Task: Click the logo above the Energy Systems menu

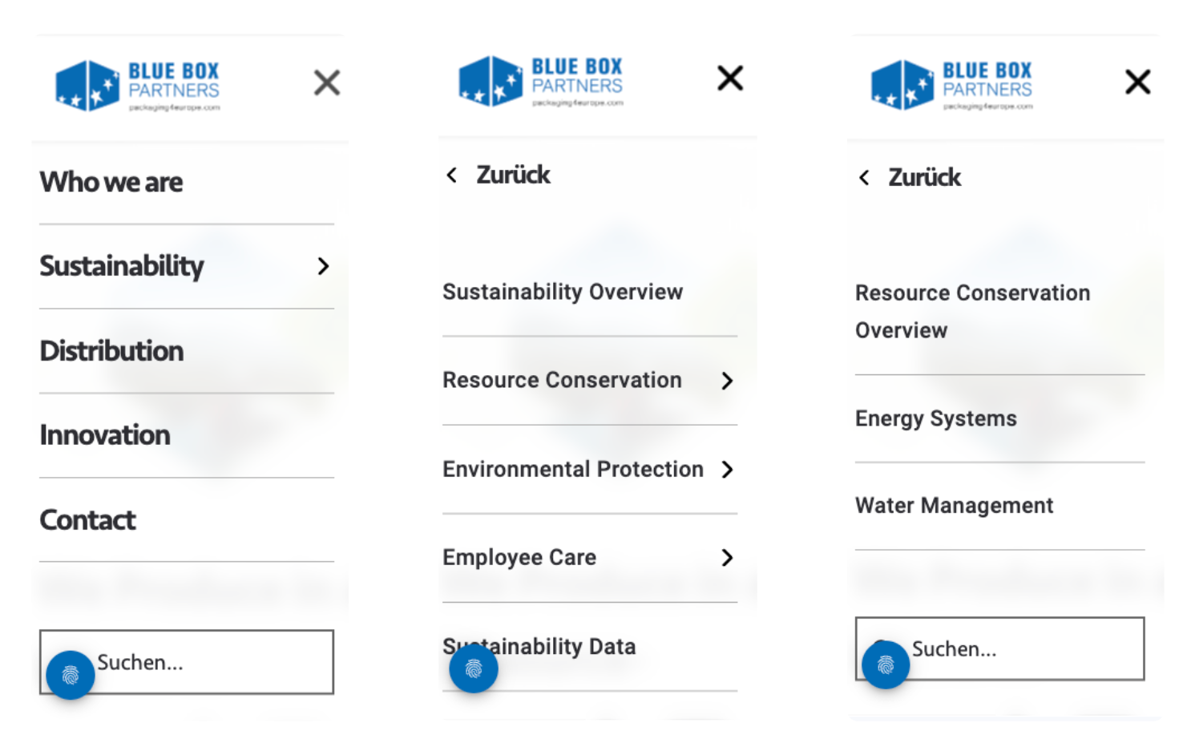Action: click(x=952, y=85)
